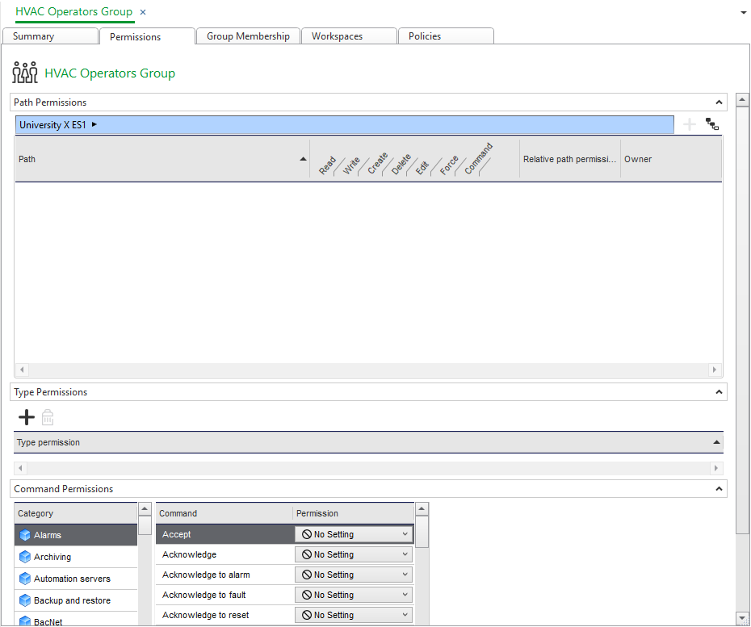Click the add path permission plus icon

689,124
